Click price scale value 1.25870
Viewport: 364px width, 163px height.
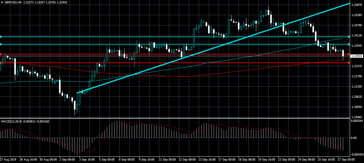(x=357, y=5)
